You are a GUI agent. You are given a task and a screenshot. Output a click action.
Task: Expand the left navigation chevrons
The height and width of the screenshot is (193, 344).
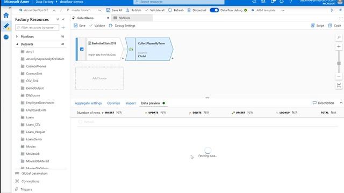click(x=10, y=8)
